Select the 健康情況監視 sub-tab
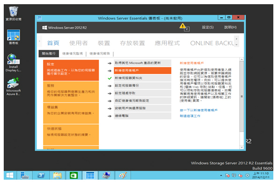278x182 pixels. [x=73, y=53]
